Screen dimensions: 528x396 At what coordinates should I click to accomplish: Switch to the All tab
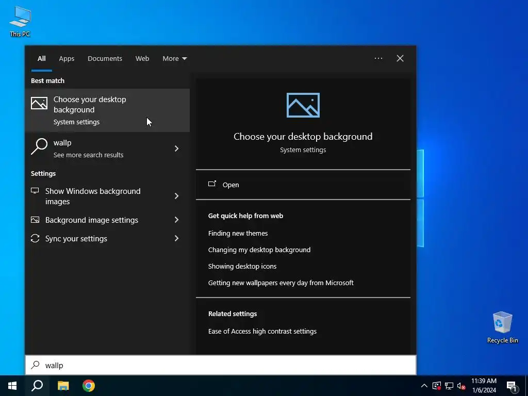coord(41,59)
